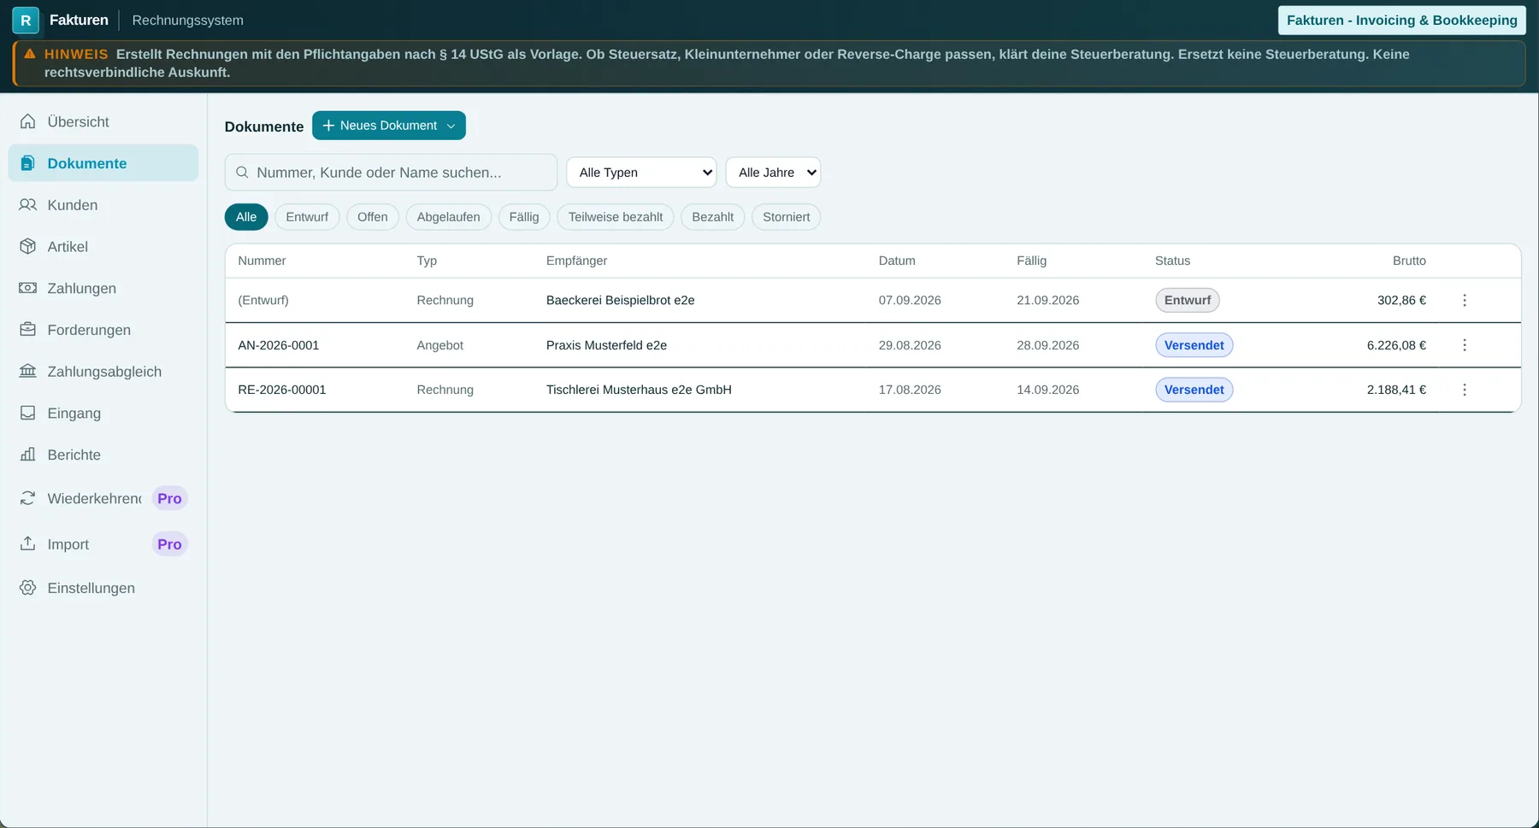
Task: Click the Pro badge next to Wiederkehrend
Action: 169,498
